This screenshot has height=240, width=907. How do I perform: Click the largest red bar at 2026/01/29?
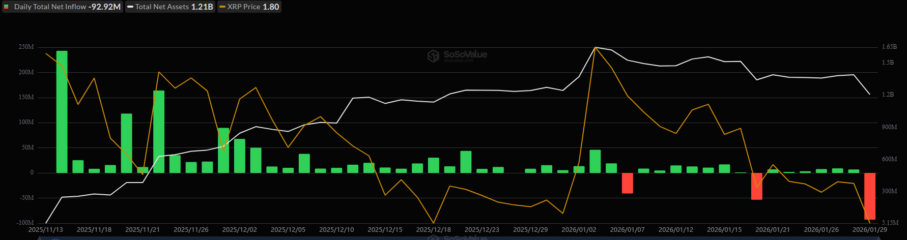pos(869,196)
